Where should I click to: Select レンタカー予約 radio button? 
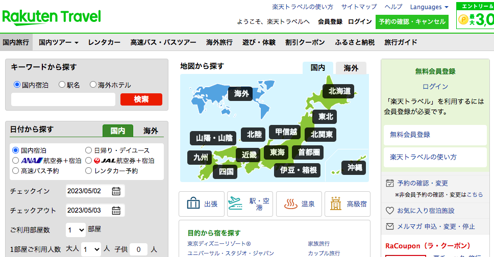[88, 171]
